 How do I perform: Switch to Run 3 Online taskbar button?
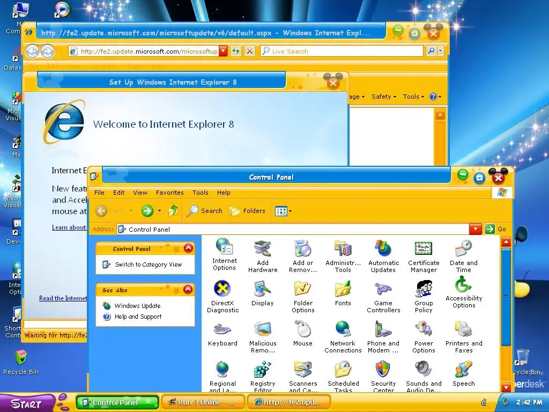[203, 402]
